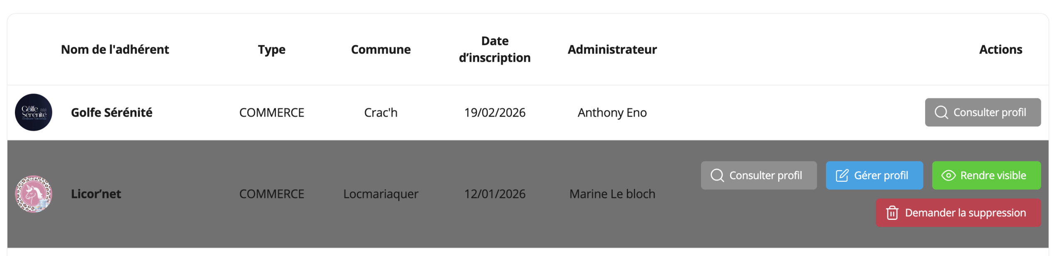The width and height of the screenshot is (1062, 256).
Task: Click magnifier icon in Licor'net row
Action: (717, 176)
